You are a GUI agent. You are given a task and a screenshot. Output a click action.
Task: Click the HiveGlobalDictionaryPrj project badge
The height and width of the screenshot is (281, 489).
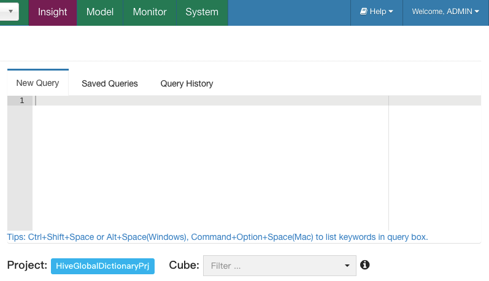102,266
